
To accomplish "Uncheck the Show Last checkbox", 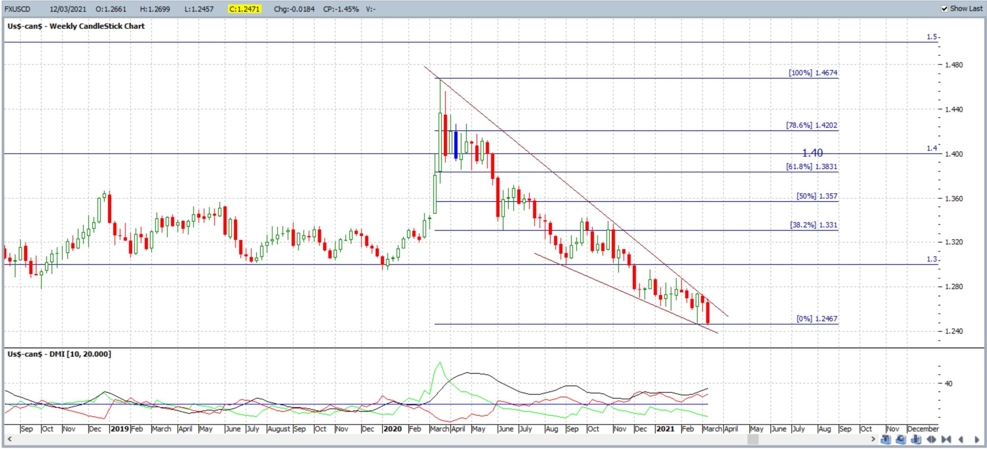I will 944,9.
